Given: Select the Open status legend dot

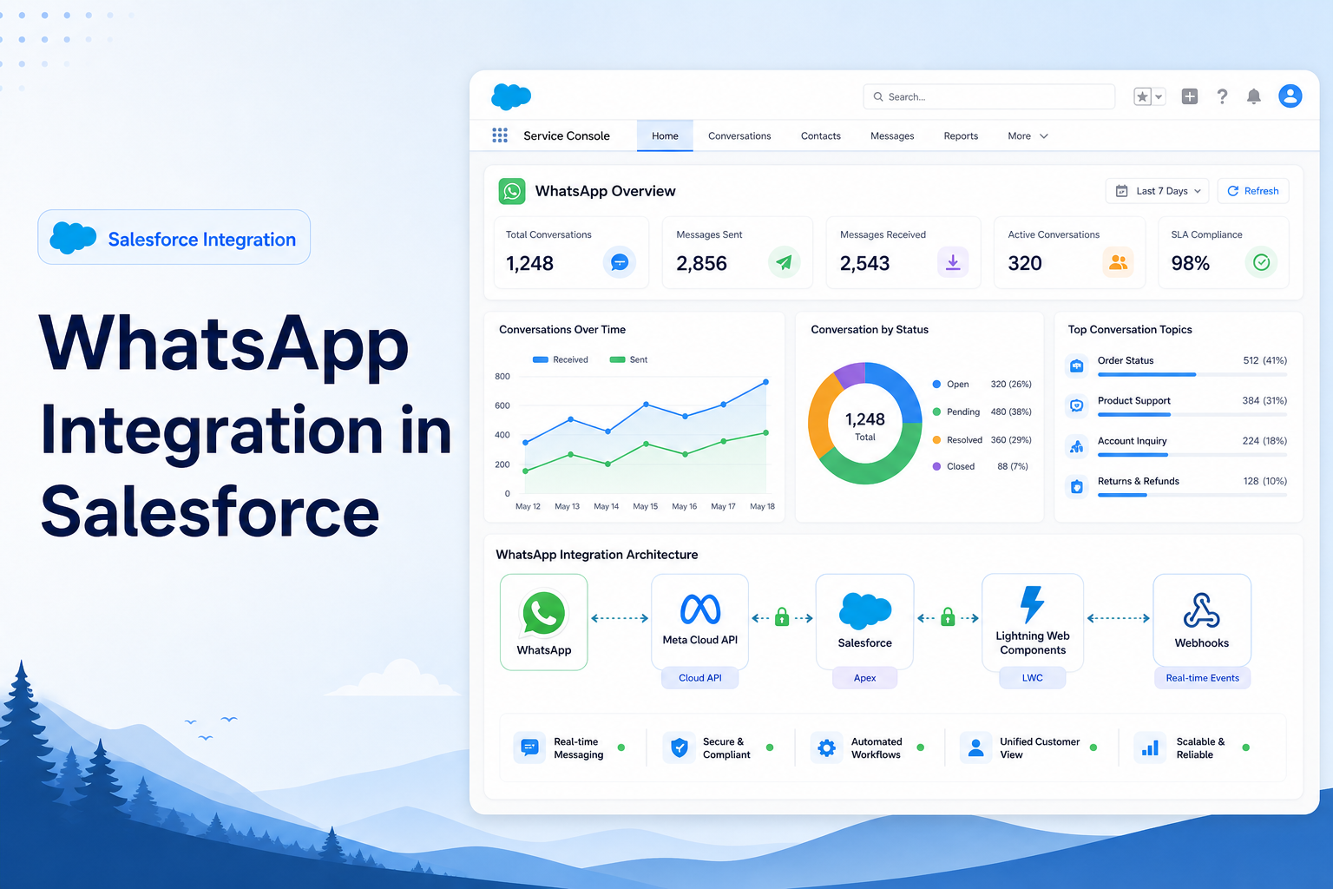Looking at the screenshot, I should coord(937,384).
